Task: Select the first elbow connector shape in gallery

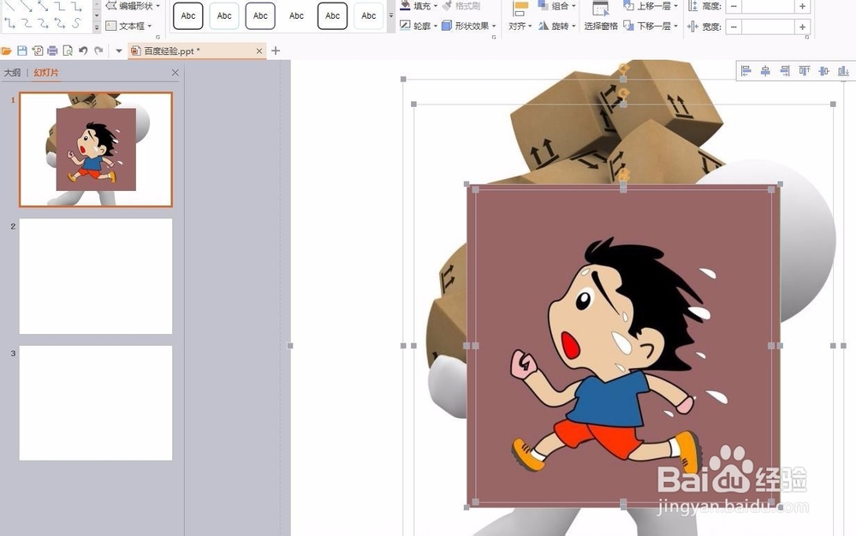Action: click(60, 7)
